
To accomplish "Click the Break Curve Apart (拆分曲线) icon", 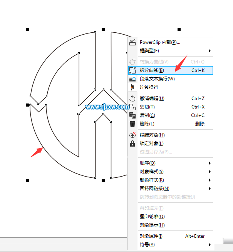I will click(x=132, y=70).
